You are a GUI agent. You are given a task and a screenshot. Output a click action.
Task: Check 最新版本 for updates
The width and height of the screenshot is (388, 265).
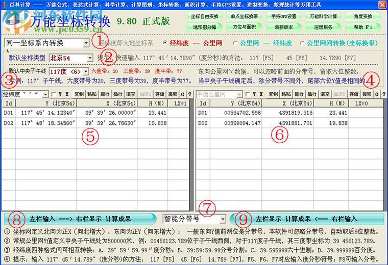[x=283, y=27]
